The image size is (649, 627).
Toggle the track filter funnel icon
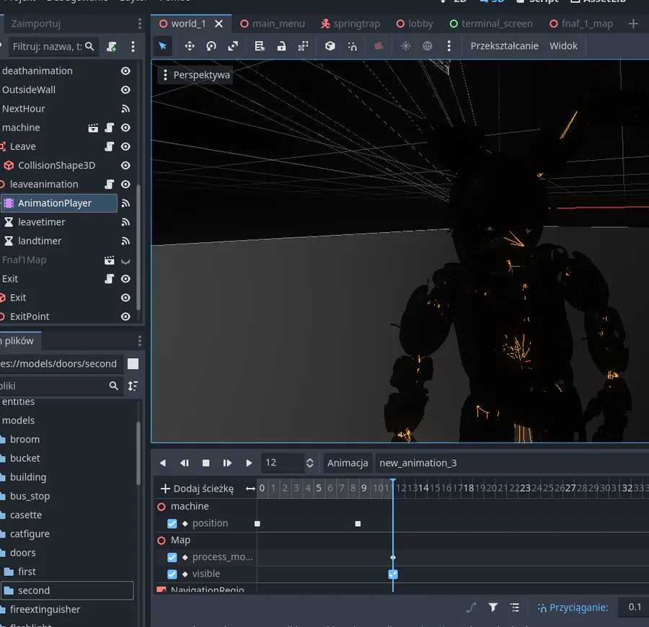click(493, 608)
